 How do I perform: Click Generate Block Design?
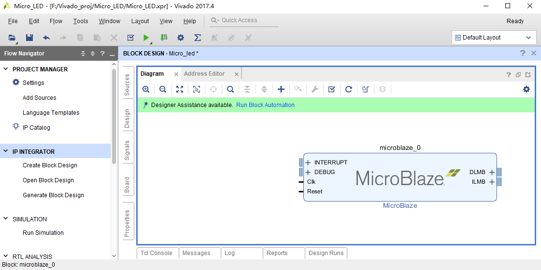click(x=54, y=195)
